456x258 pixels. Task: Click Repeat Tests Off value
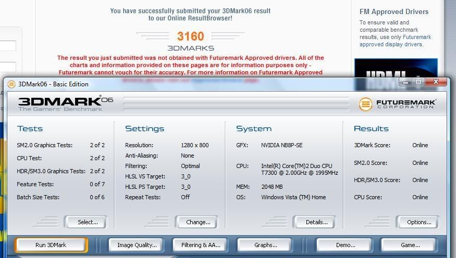click(x=185, y=197)
